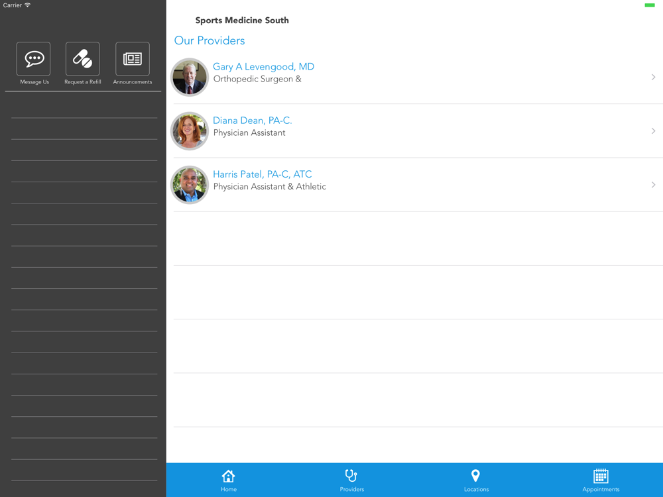Select Gary A Levengood, MD name
Image resolution: width=663 pixels, height=497 pixels.
pos(263,67)
